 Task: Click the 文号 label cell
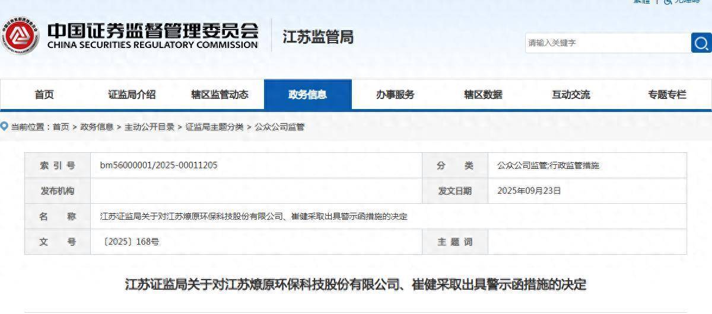point(58,242)
